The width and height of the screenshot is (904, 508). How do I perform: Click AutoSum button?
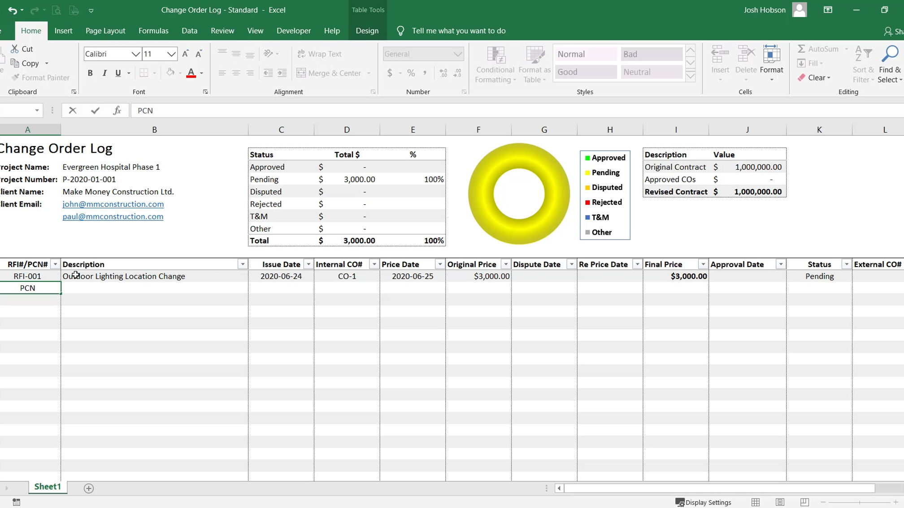[818, 49]
